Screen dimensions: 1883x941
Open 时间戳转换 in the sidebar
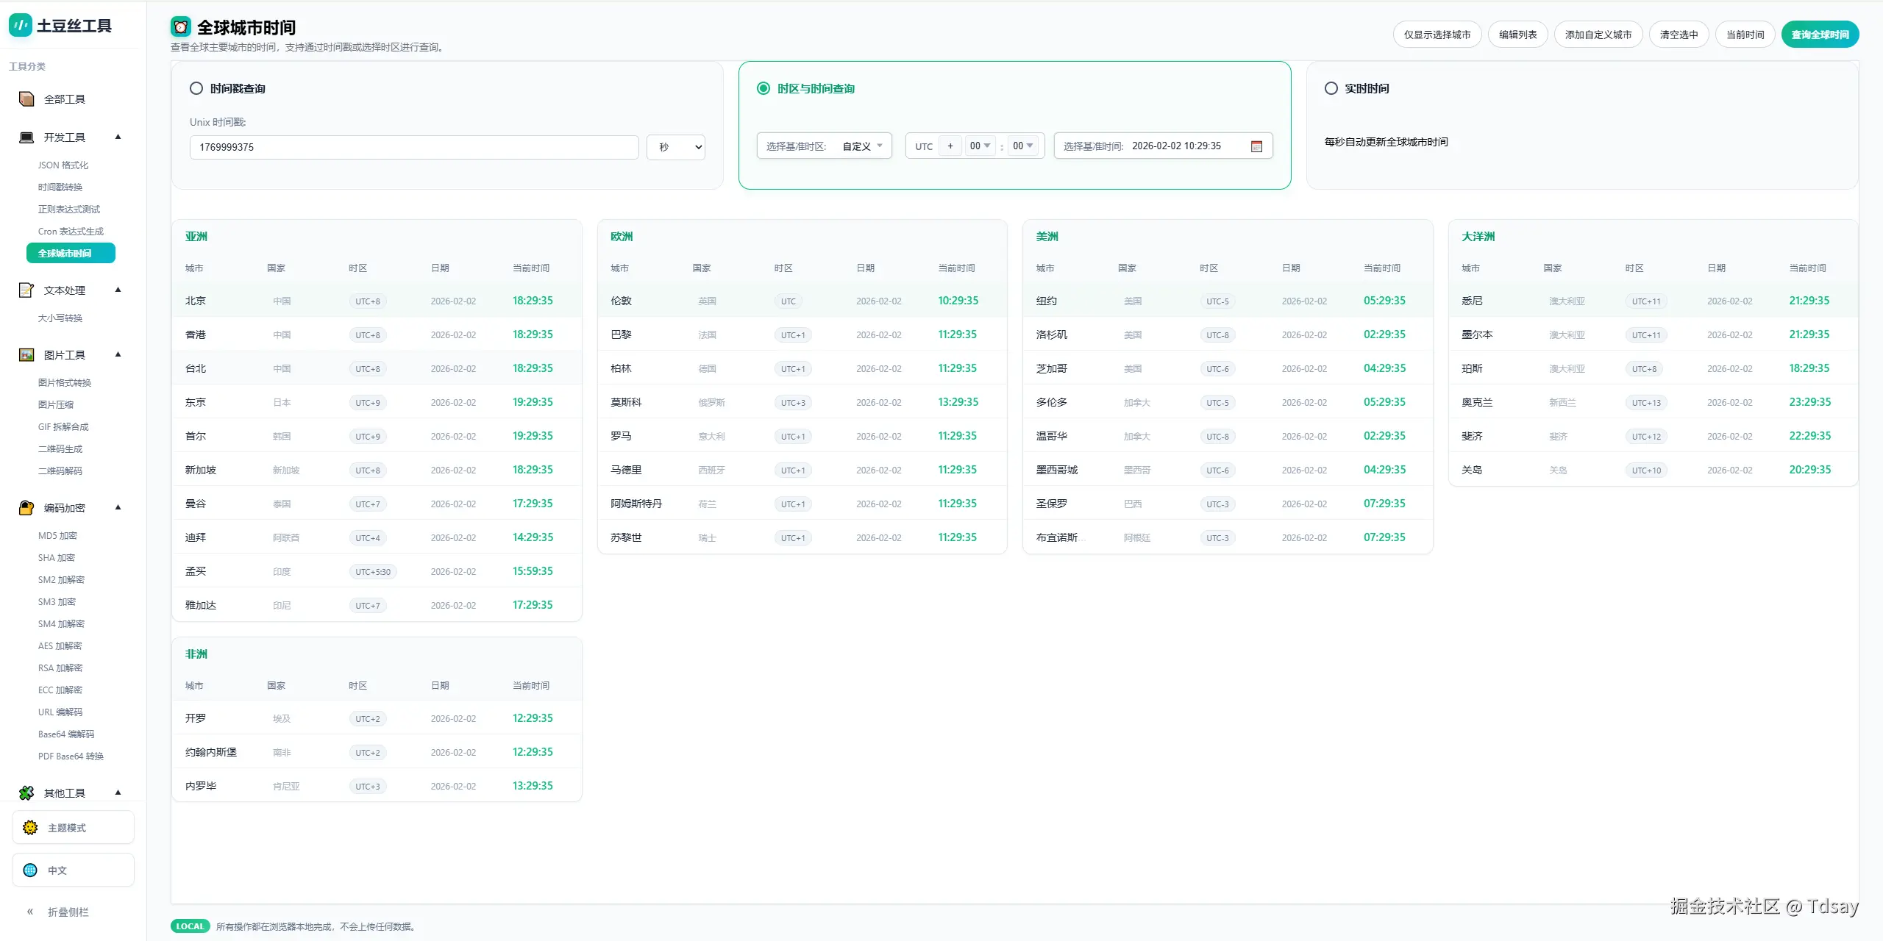(x=60, y=187)
